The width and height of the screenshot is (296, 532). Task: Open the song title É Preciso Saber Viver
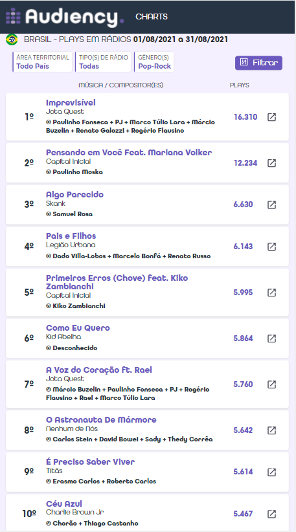[90, 461]
